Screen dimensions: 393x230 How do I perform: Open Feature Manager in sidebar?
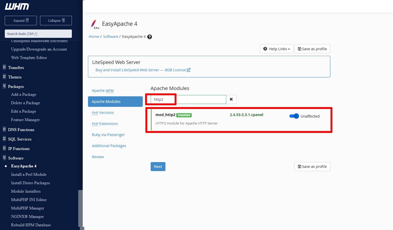pos(25,120)
